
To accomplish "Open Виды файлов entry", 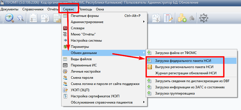I will (x=104, y=59).
